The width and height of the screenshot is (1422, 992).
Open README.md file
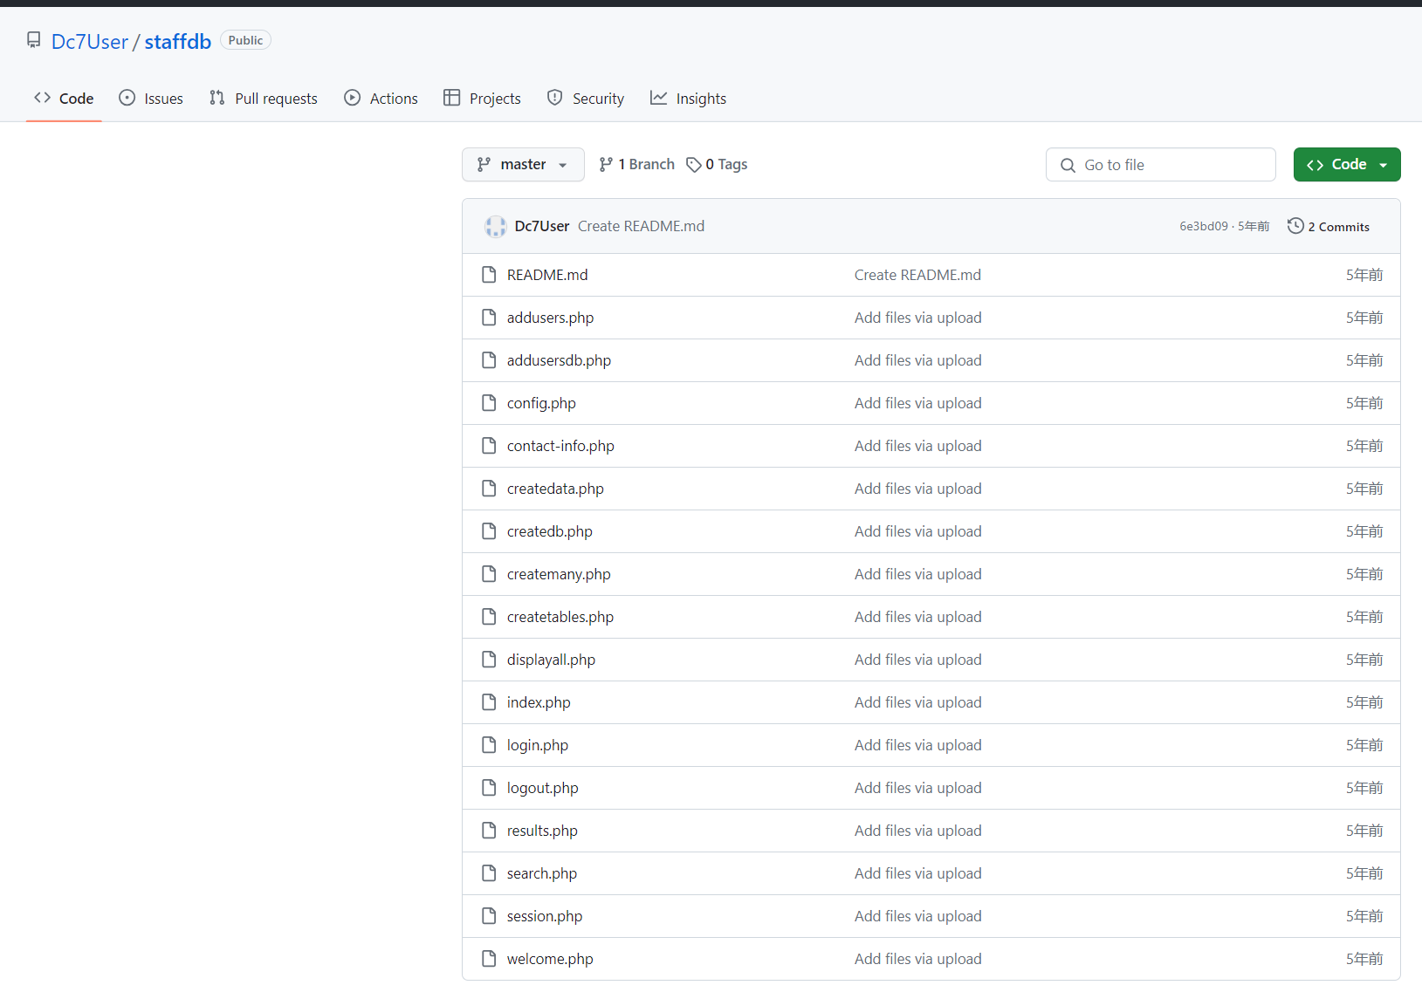point(547,275)
